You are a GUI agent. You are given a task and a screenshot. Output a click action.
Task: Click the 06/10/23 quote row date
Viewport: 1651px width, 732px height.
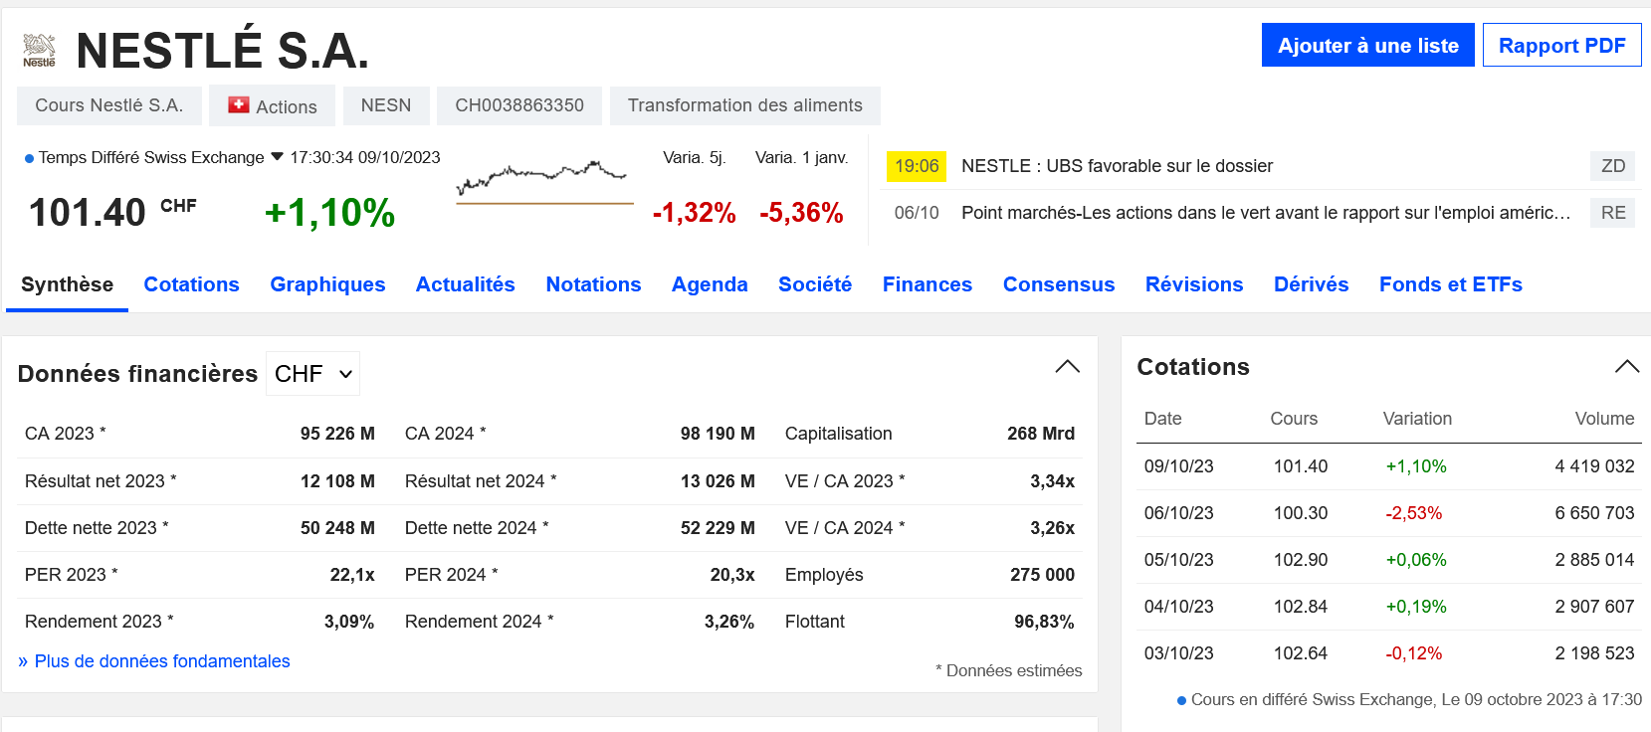[1179, 513]
